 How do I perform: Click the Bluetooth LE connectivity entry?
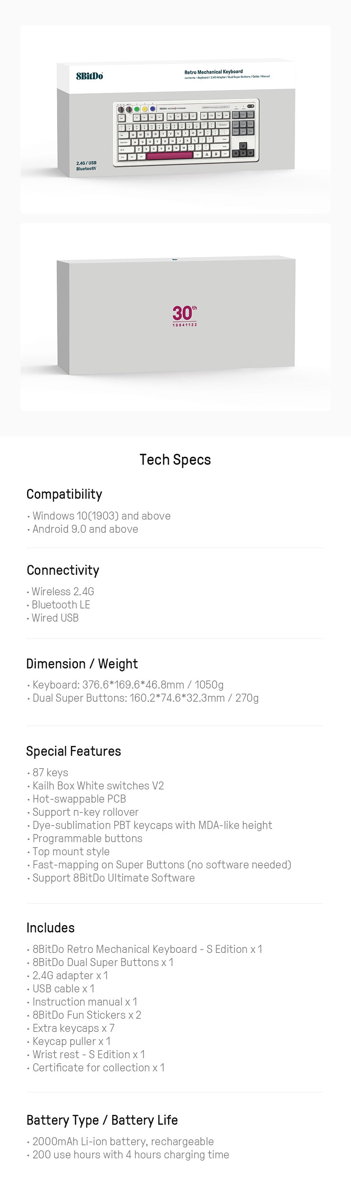click(60, 605)
